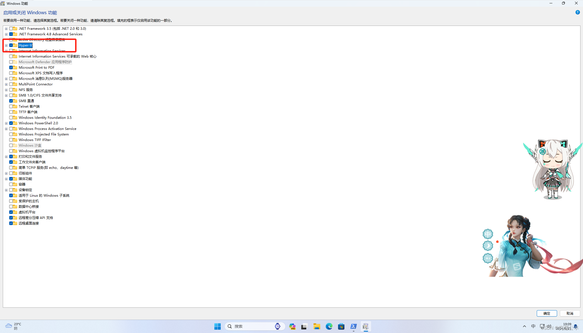This screenshot has width=583, height=333.
Task: Open Copilot preview icon in taskbar
Action: [292, 326]
